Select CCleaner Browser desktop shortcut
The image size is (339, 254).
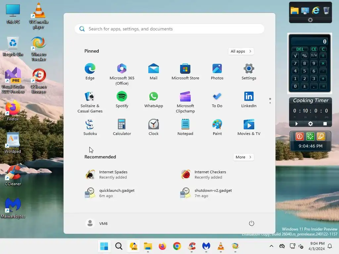click(x=38, y=81)
